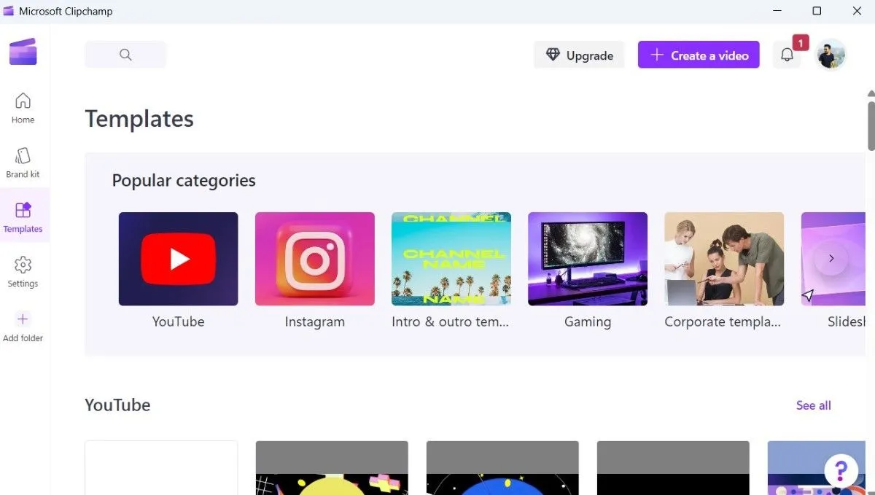
Task: Click the Upgrade diamond button
Action: pyautogui.click(x=579, y=55)
